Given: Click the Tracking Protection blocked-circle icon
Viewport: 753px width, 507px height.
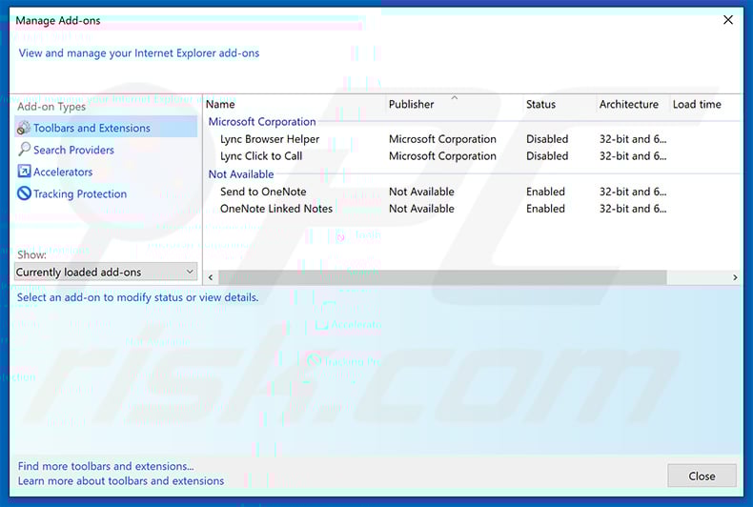Looking at the screenshot, I should (x=24, y=193).
